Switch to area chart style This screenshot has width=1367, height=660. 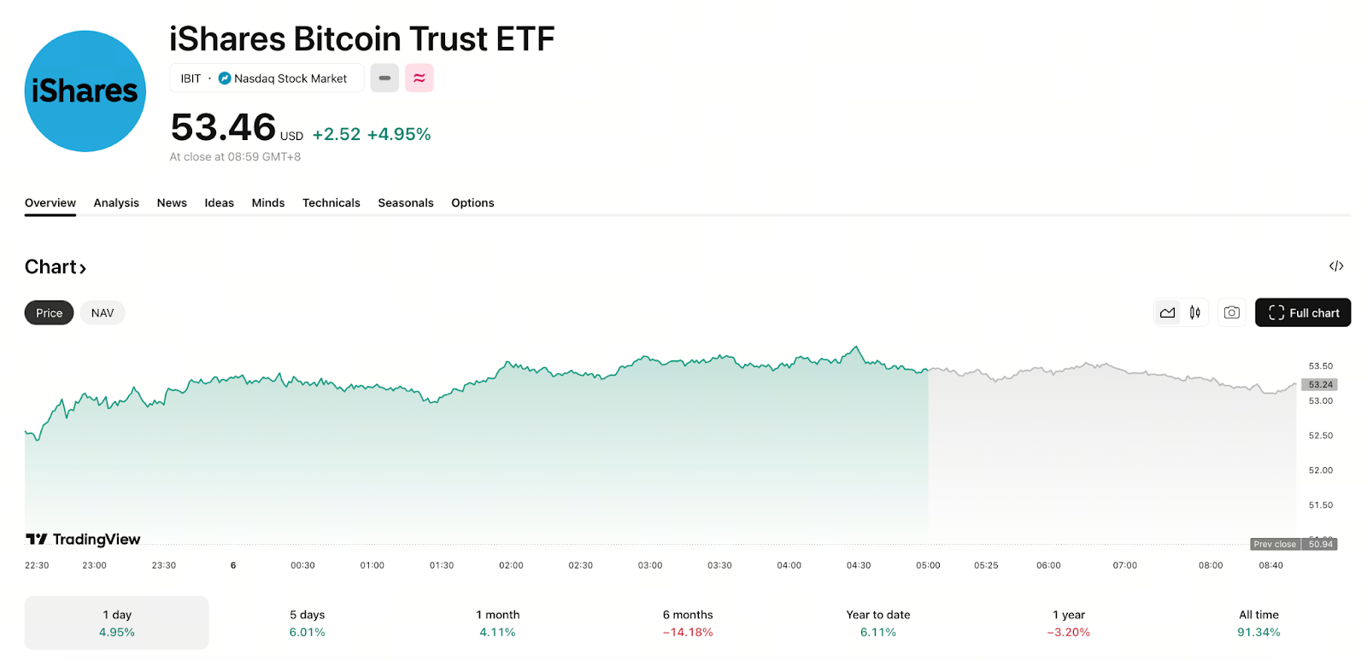click(x=1167, y=312)
